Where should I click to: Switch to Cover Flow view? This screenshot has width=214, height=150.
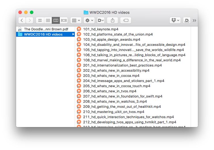64,20
